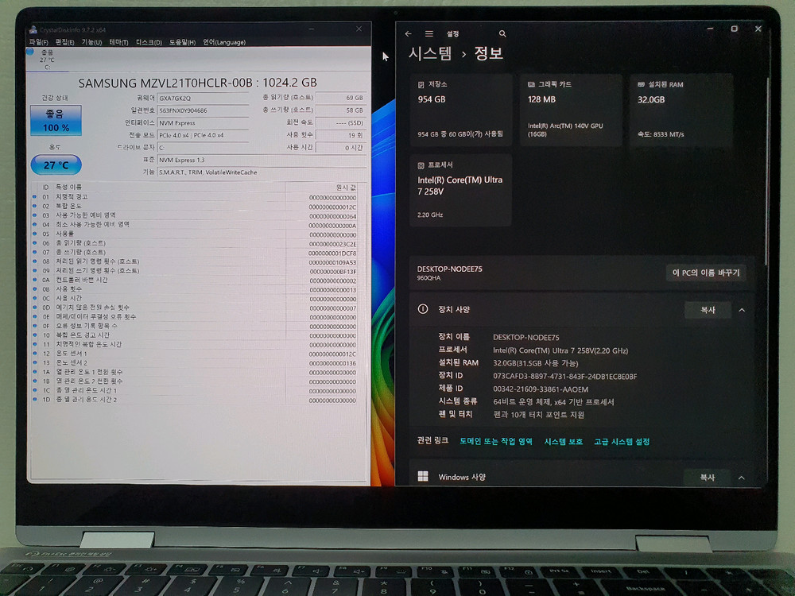Open the Settings navigation hamburger menu
This screenshot has height=596, width=795.
[429, 33]
